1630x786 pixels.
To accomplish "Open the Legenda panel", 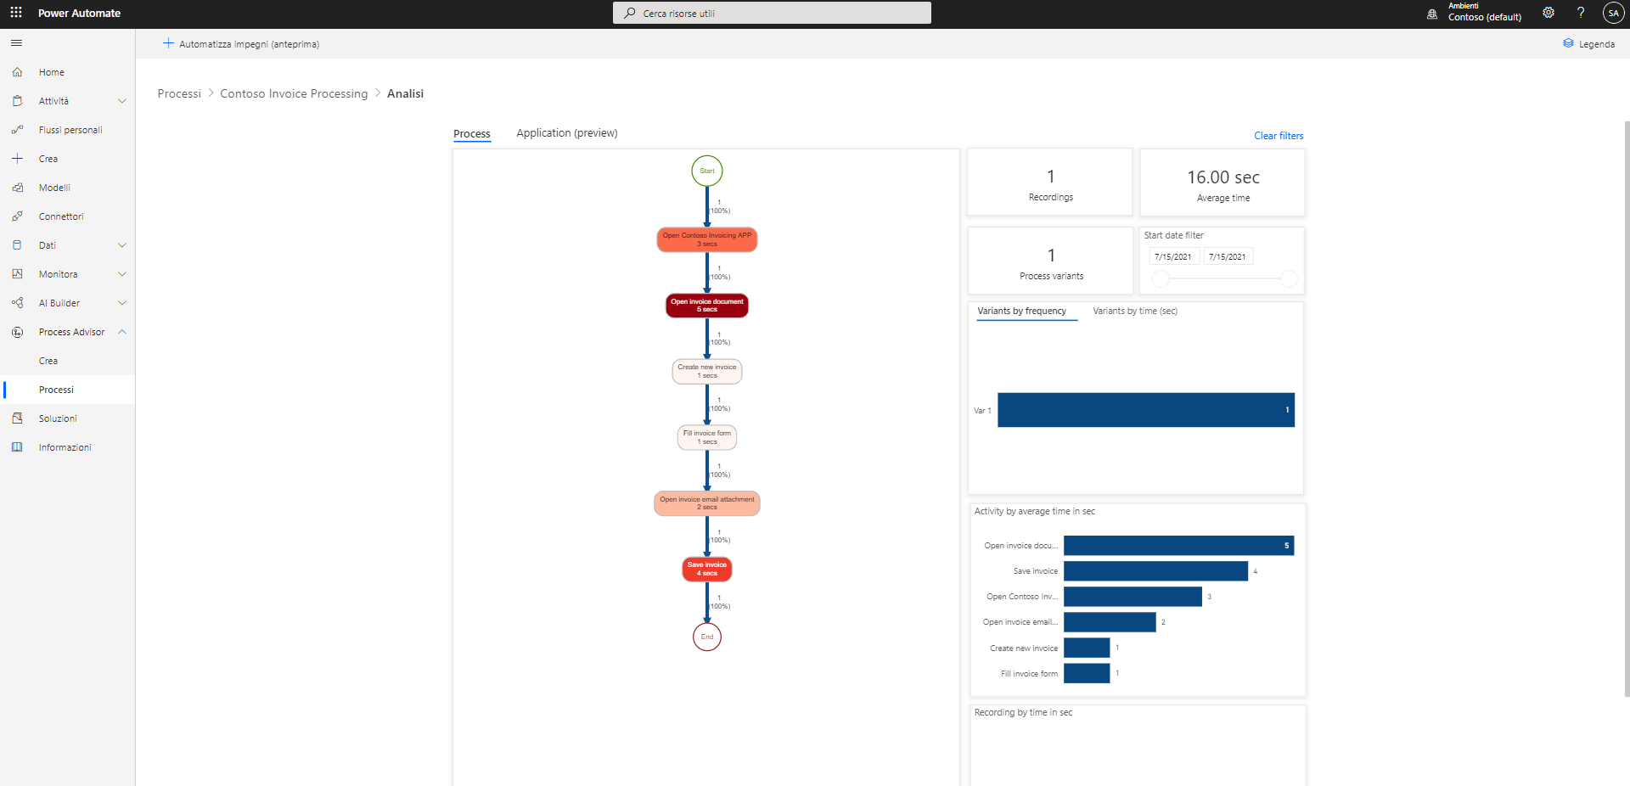I will [1589, 43].
